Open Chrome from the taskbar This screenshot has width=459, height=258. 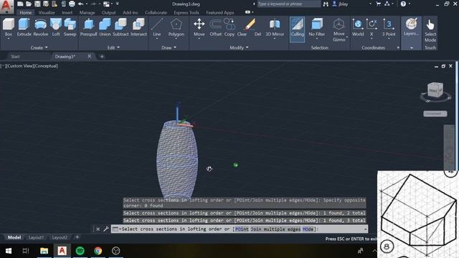pyautogui.click(x=98, y=251)
